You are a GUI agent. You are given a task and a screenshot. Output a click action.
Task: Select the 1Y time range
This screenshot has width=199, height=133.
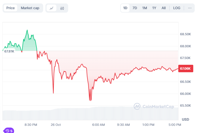[x=154, y=8]
